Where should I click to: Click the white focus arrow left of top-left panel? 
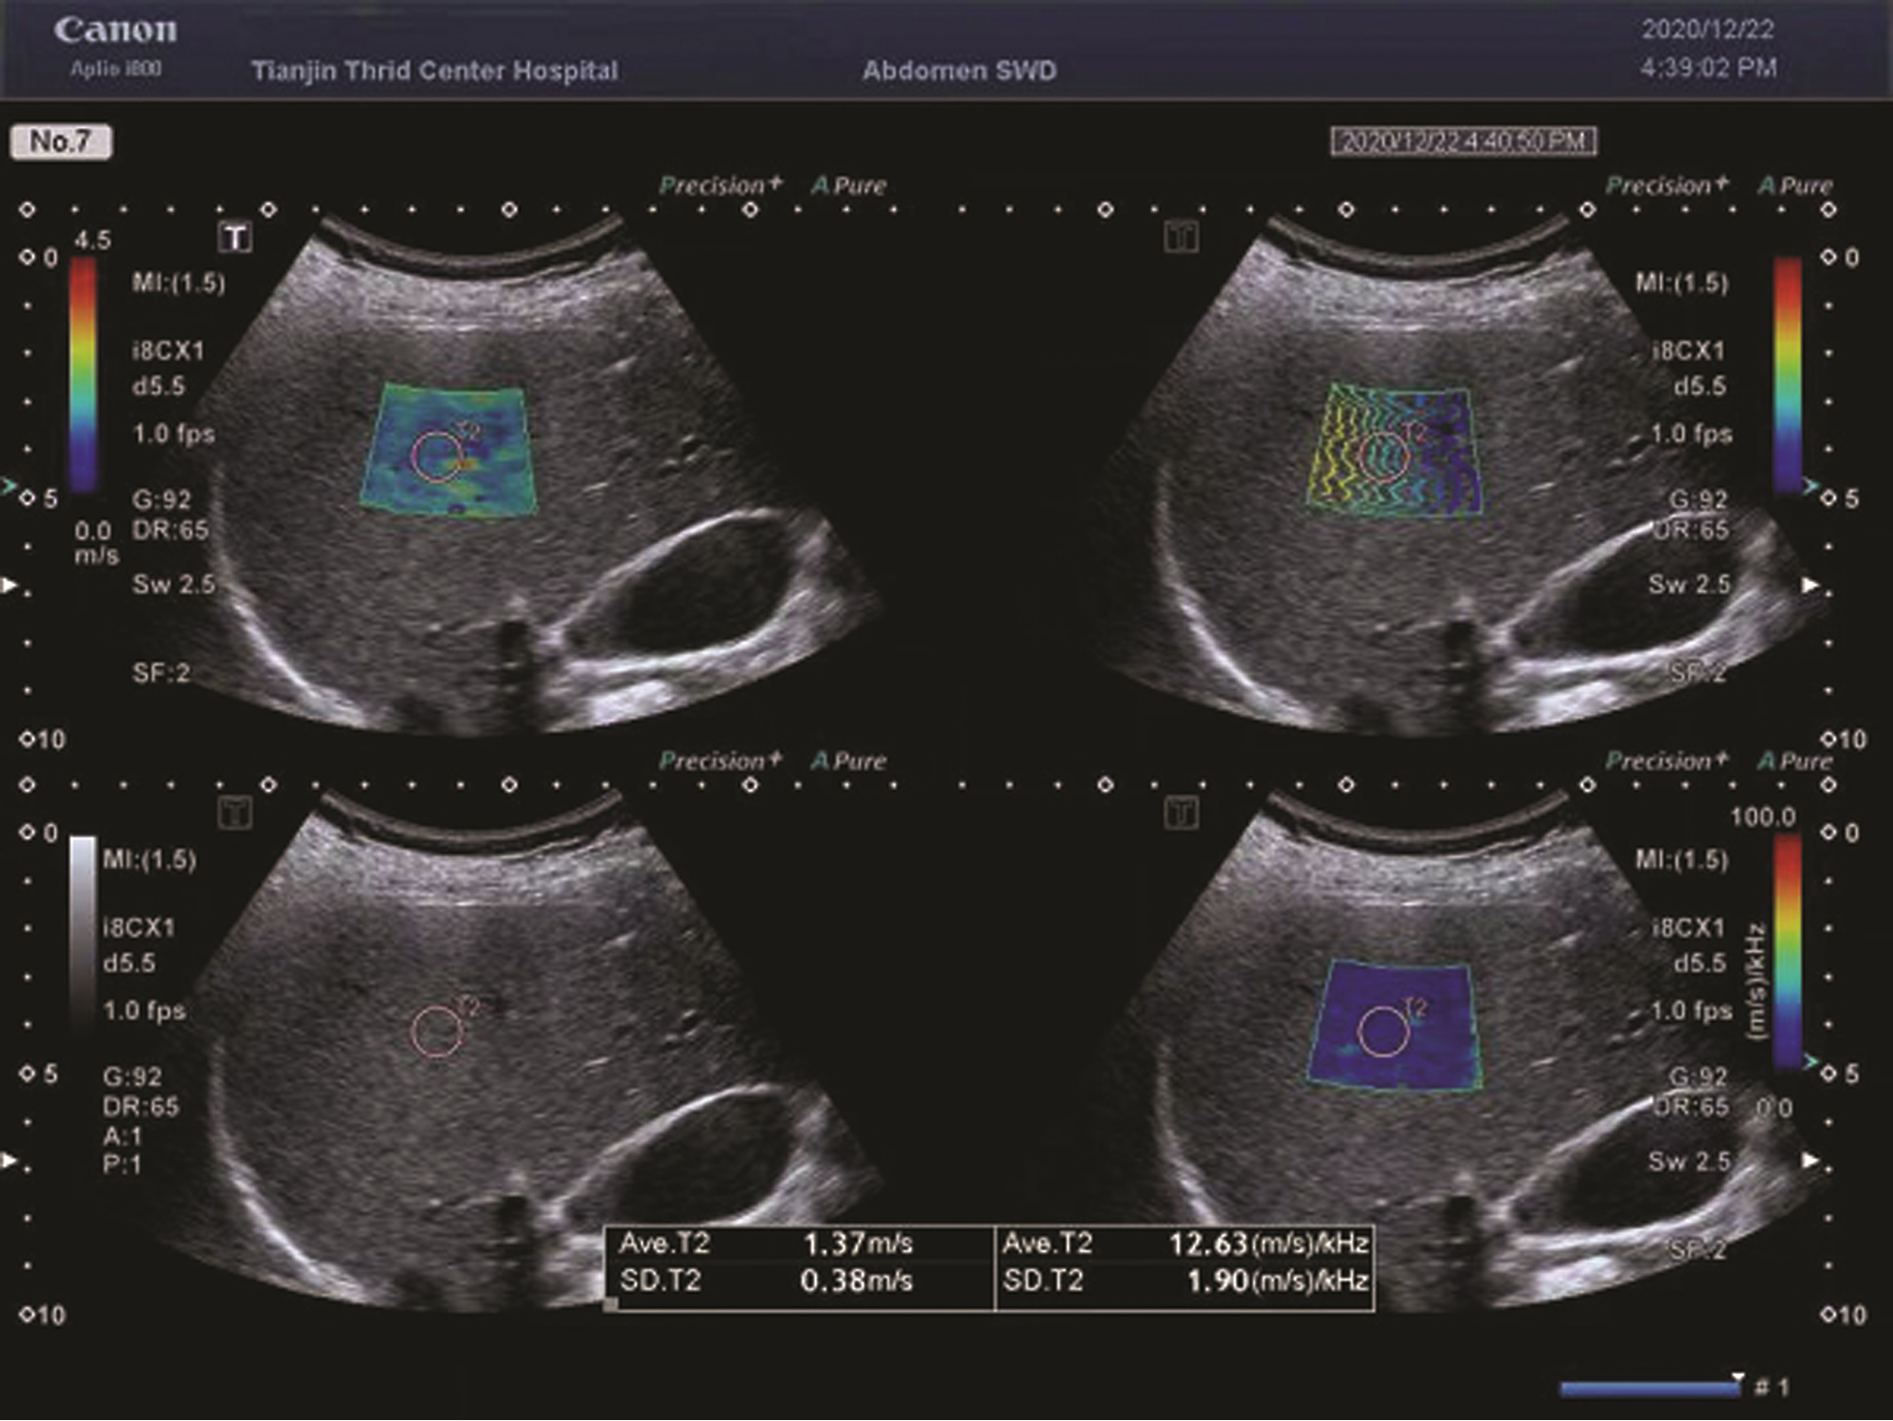pyautogui.click(x=9, y=586)
